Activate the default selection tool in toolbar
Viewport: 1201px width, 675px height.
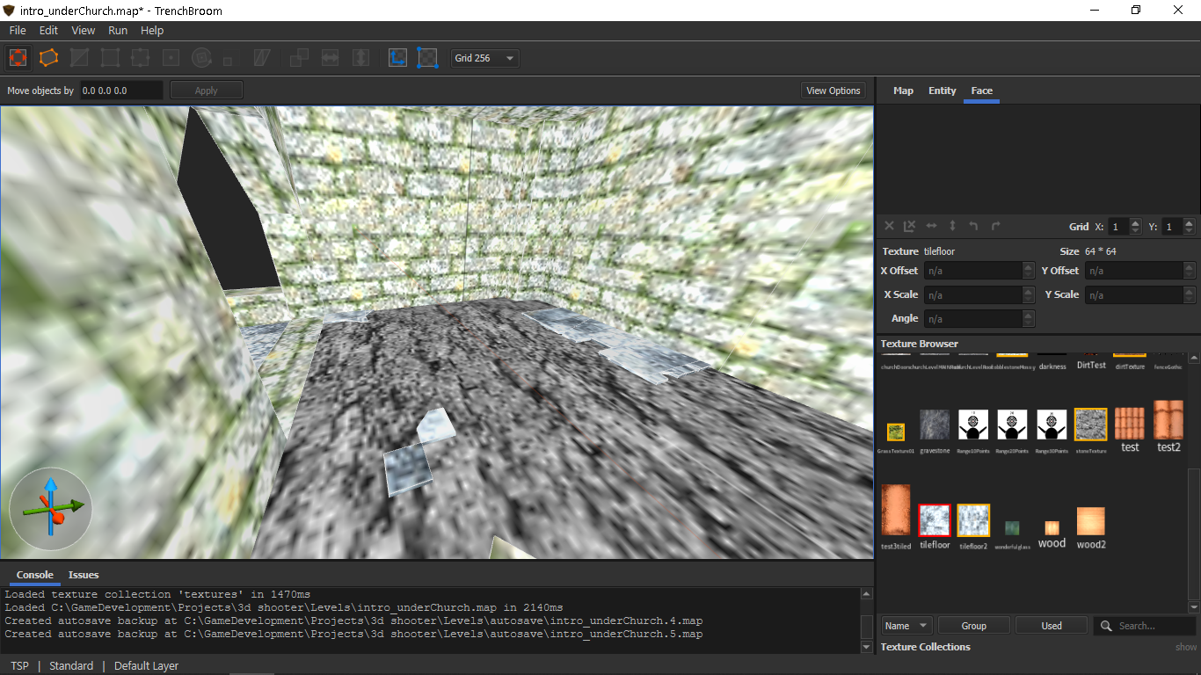coord(18,58)
